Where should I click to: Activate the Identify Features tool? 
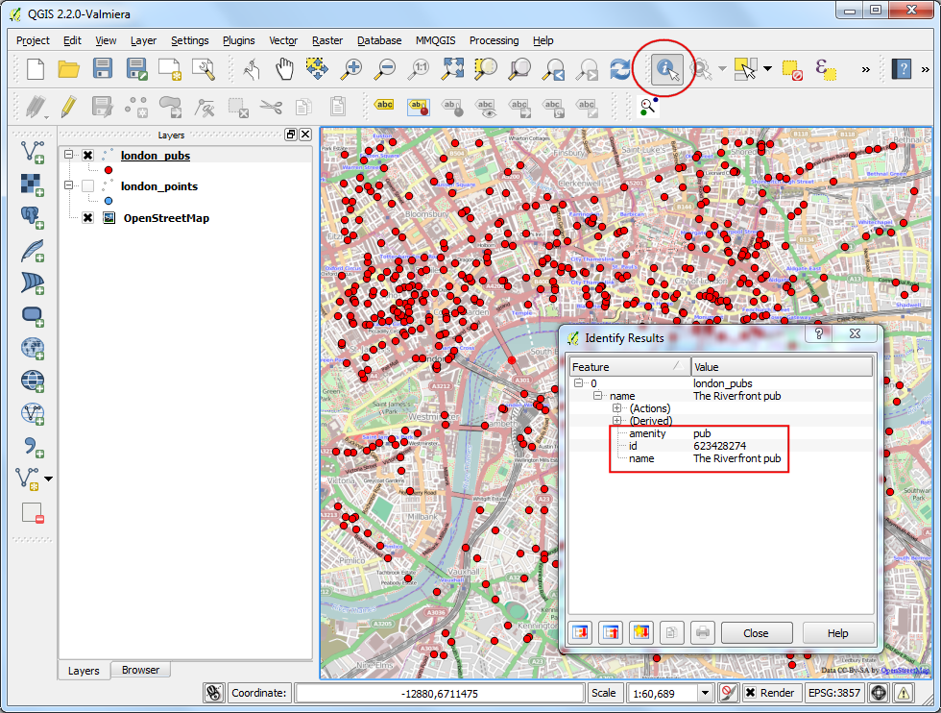666,69
